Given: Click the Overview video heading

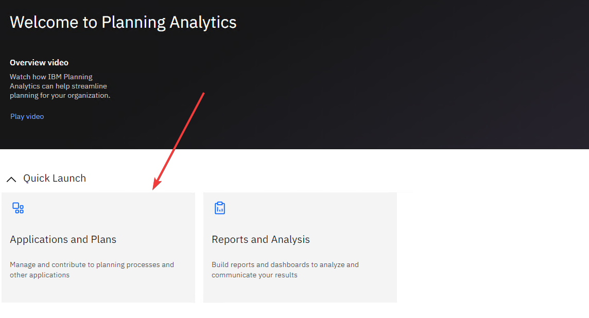Looking at the screenshot, I should (x=39, y=63).
